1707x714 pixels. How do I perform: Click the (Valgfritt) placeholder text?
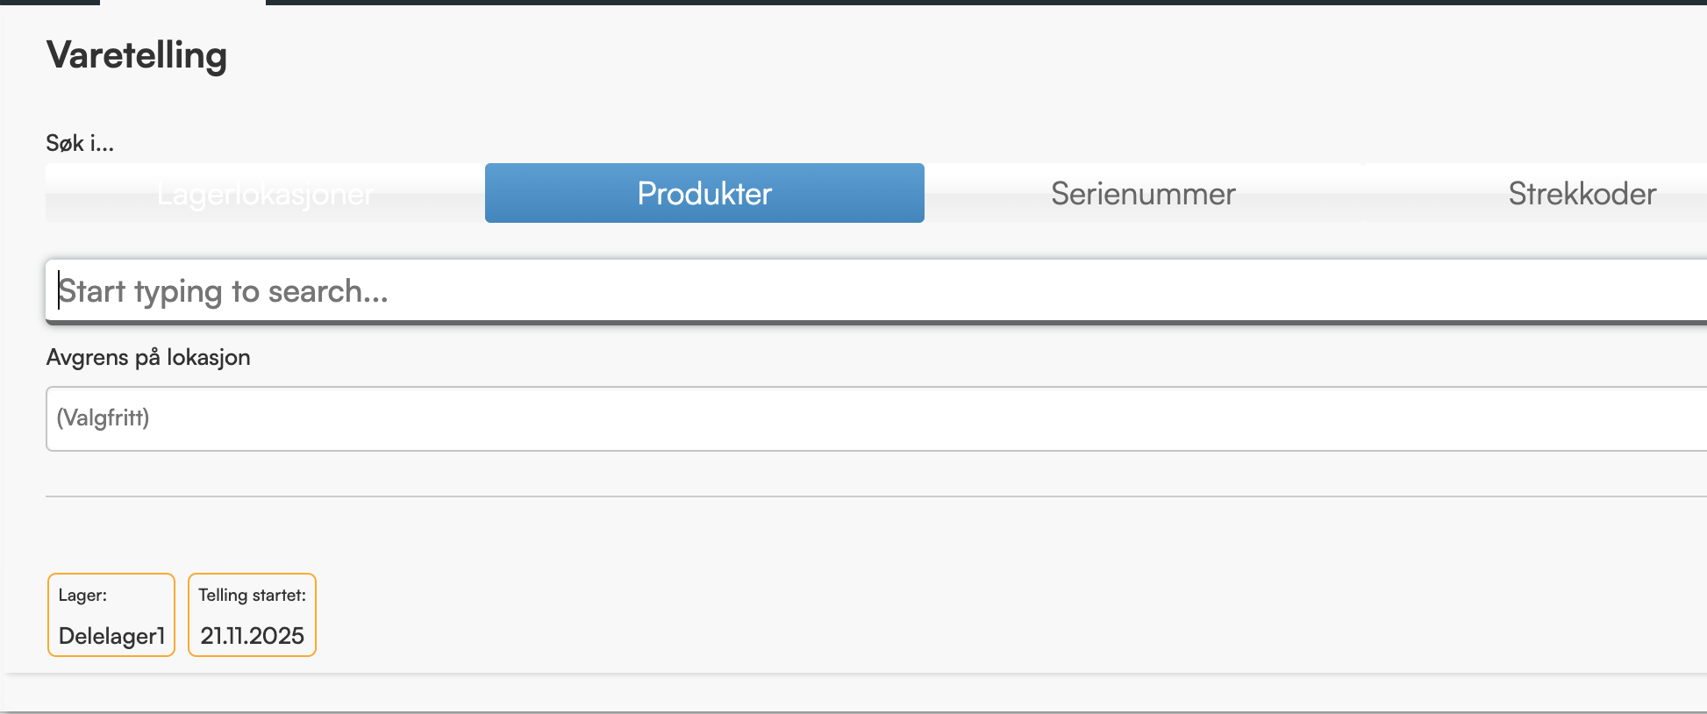pyautogui.click(x=104, y=418)
